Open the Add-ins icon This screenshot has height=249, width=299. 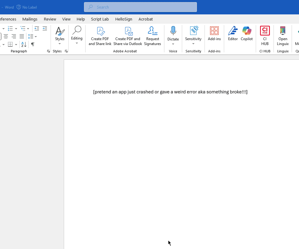[x=214, y=31]
